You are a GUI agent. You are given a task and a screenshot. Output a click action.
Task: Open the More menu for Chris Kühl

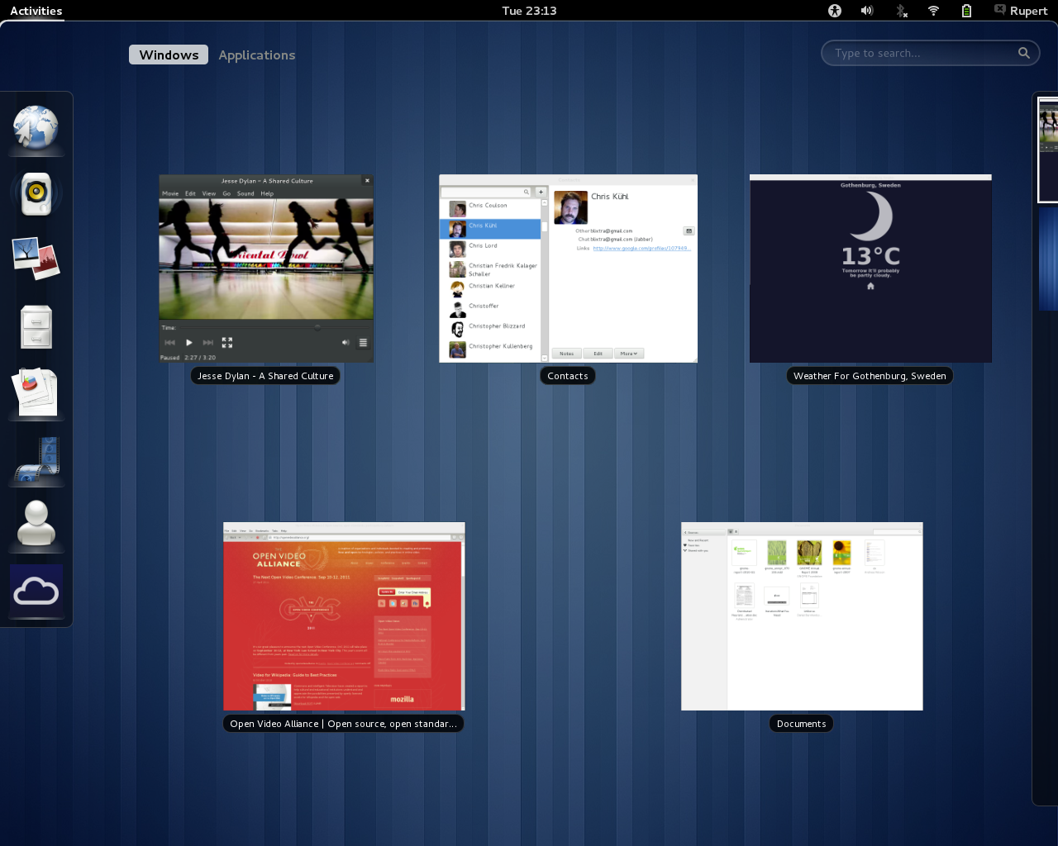pyautogui.click(x=628, y=353)
